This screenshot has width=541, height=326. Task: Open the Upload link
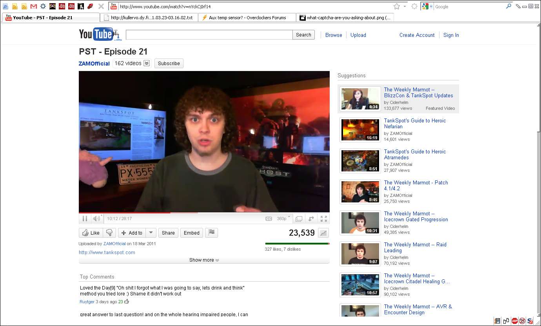coord(358,35)
